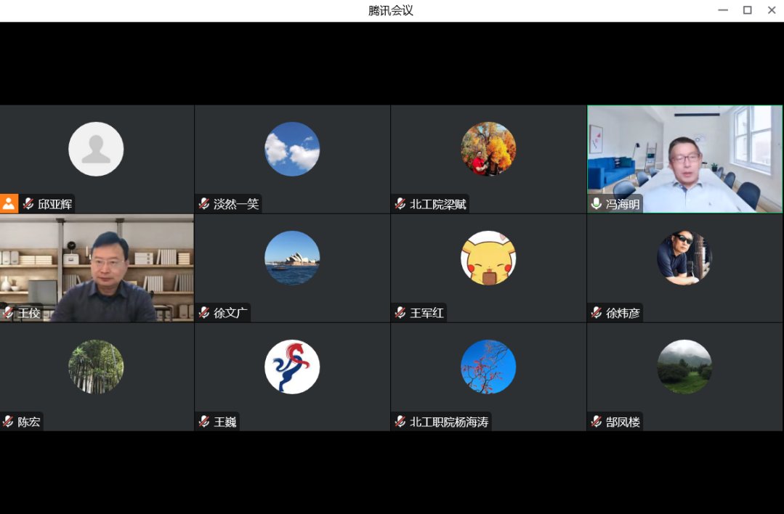Select the speaking participant 冯海明's video tile
Viewport: 784px width, 514px height.
click(x=684, y=159)
